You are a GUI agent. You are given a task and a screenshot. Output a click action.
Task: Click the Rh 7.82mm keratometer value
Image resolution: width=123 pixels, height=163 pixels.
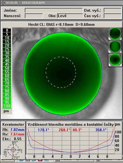coord(17,130)
